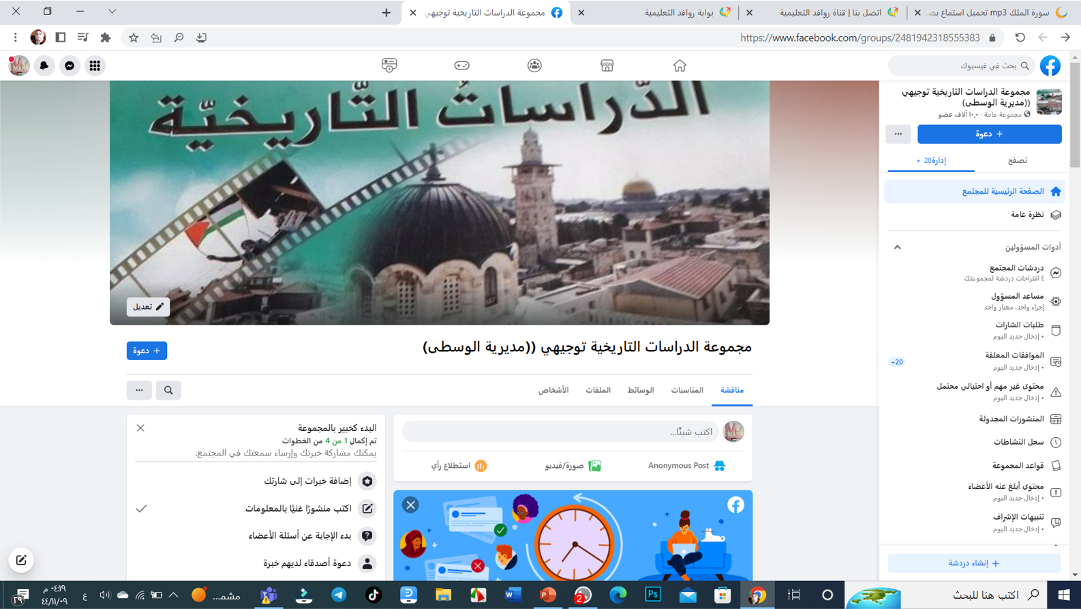Dismiss the group expert getting-started card
The image size is (1081, 609).
[140, 428]
